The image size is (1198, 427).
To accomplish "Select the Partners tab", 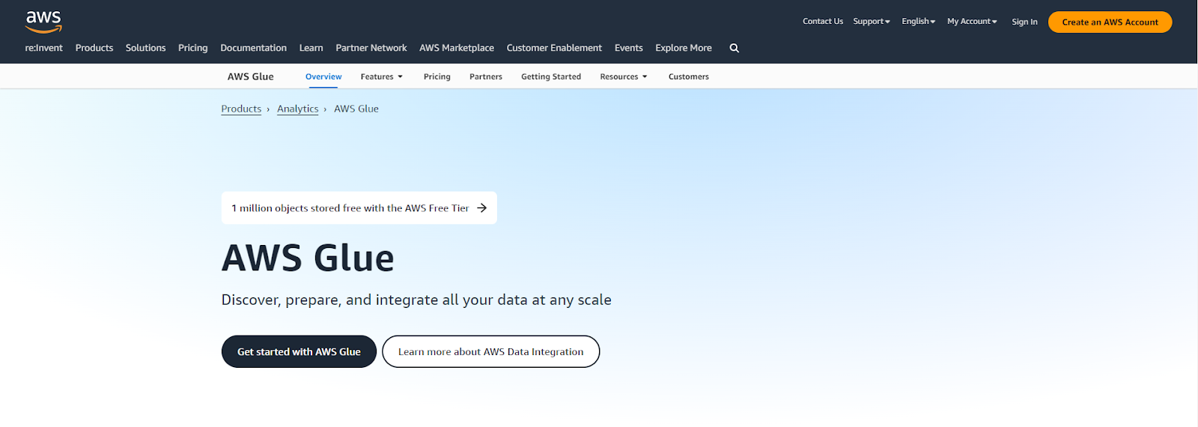I will click(x=486, y=76).
